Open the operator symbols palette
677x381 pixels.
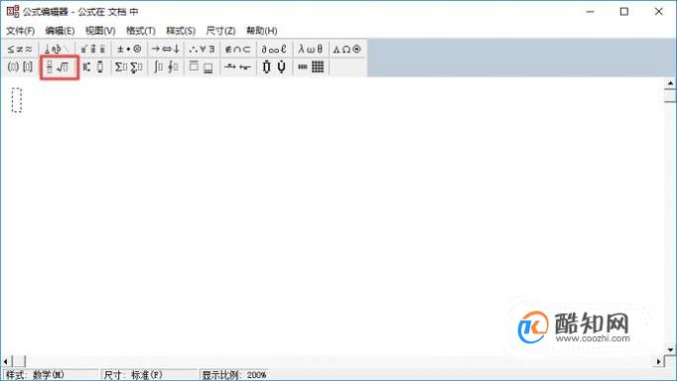(129, 50)
